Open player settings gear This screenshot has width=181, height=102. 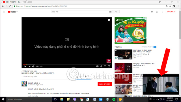click(x=101, y=66)
